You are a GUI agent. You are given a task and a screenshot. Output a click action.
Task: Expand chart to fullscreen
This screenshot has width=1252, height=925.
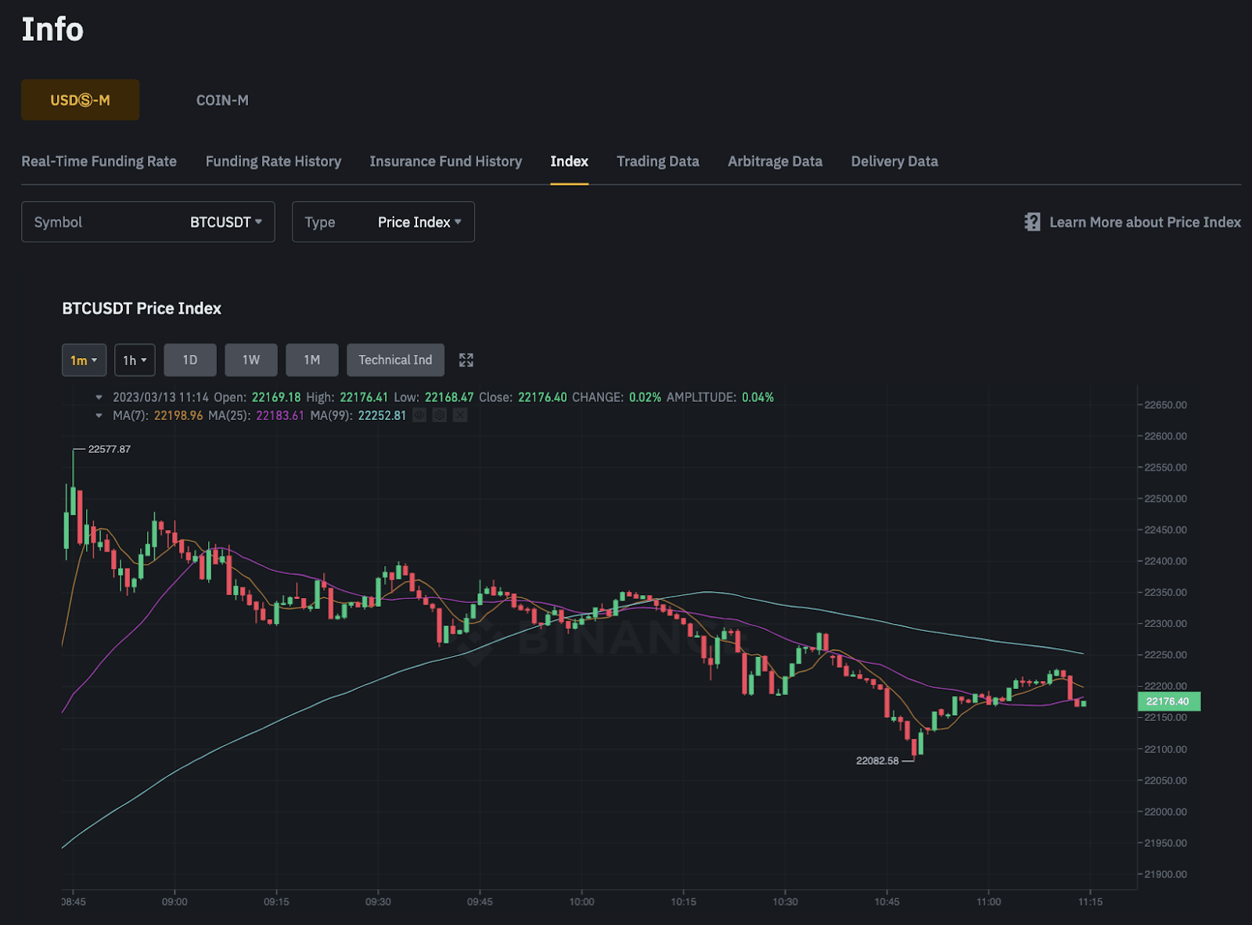coord(466,360)
